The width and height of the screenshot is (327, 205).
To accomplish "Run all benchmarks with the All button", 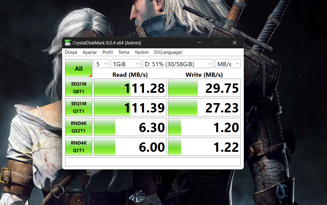I will 79,68.
